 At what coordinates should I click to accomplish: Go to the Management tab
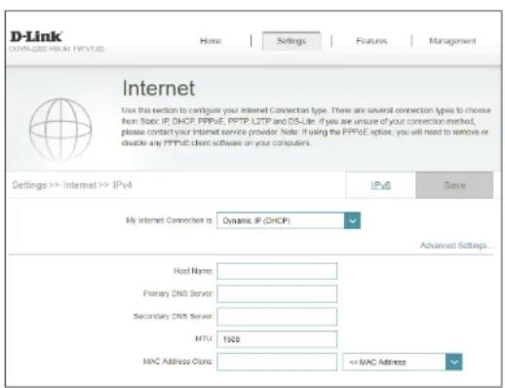[452, 41]
